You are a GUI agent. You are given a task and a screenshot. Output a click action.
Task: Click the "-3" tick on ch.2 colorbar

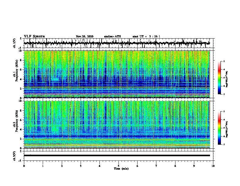coord(223,112)
